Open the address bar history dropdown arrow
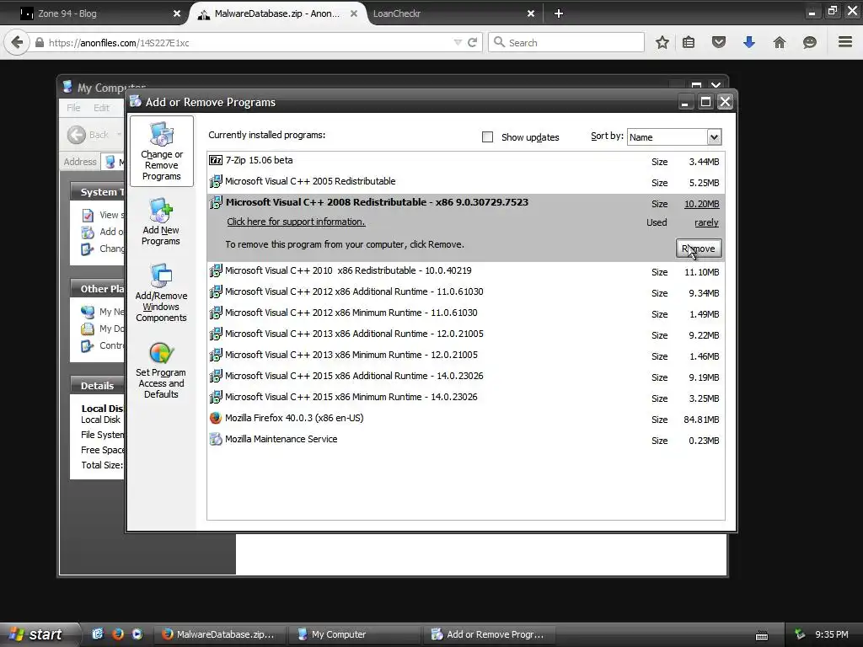This screenshot has height=647, width=863. pos(458,42)
